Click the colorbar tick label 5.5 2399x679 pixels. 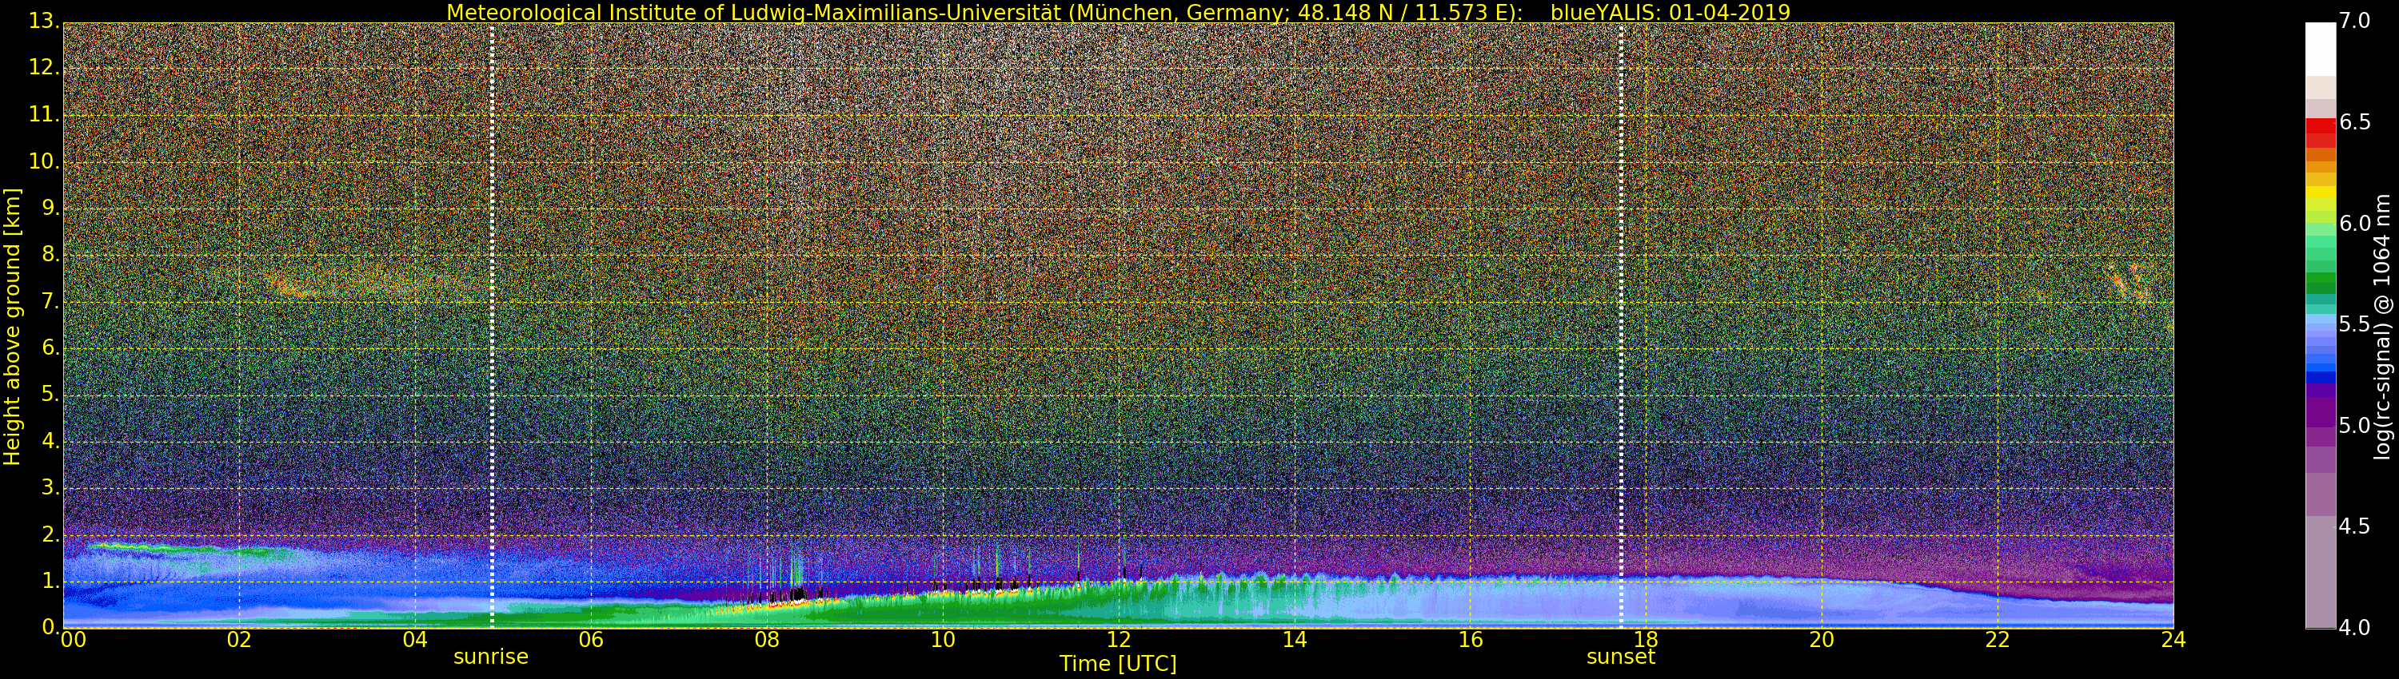(2355, 324)
